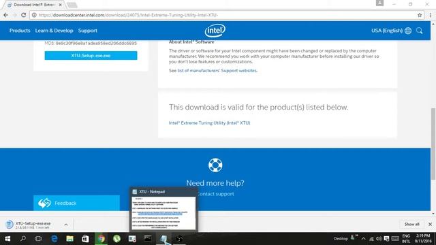
Task: Open the Products menu
Action: tap(20, 31)
